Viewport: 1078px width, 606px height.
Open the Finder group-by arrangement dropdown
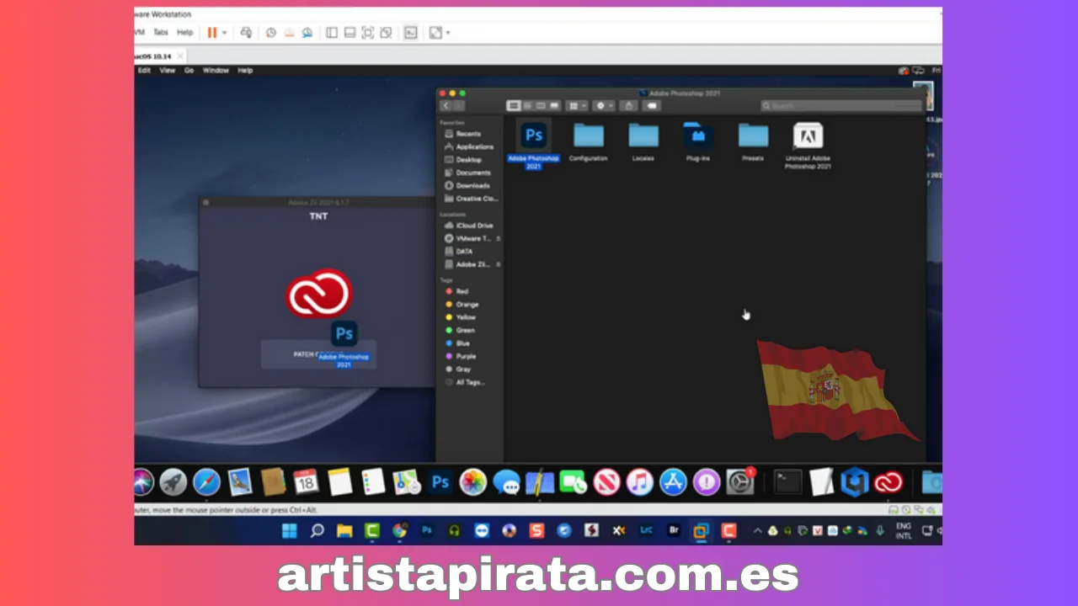pyautogui.click(x=577, y=106)
